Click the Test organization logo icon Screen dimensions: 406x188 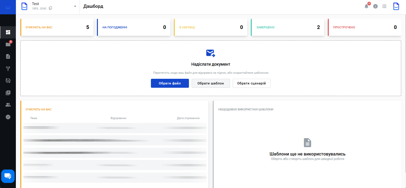click(24, 6)
